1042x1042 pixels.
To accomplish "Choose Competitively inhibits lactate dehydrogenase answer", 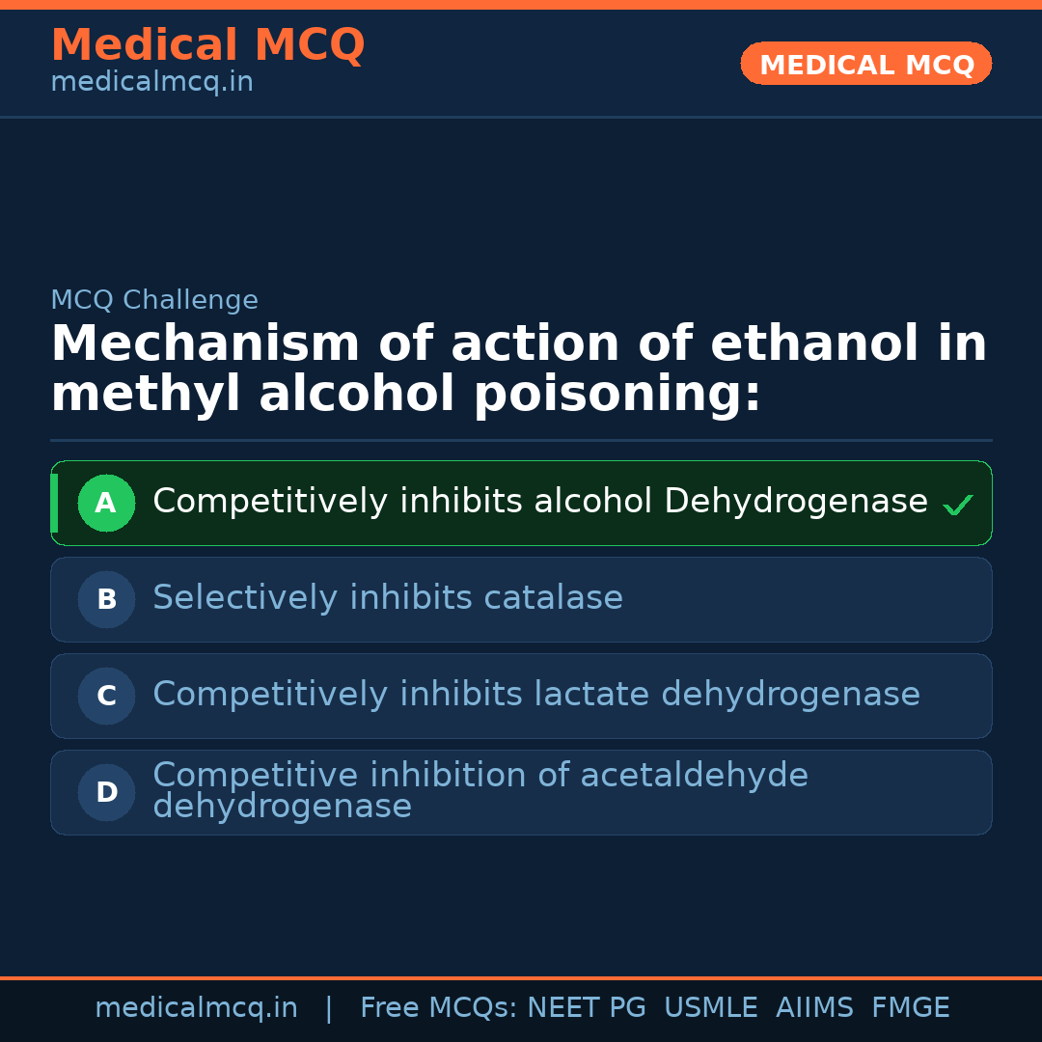I will click(535, 695).
